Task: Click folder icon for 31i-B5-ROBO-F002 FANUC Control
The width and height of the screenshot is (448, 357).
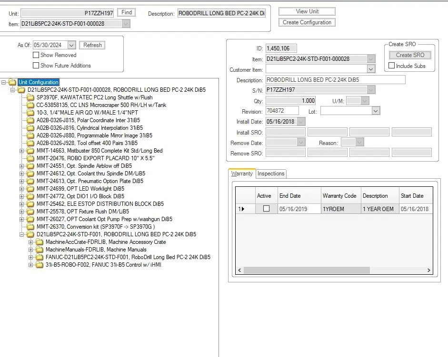Action: coord(40,265)
